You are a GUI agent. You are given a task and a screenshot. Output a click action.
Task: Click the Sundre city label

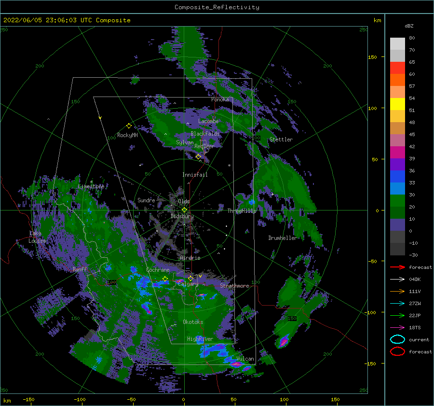tap(146, 200)
